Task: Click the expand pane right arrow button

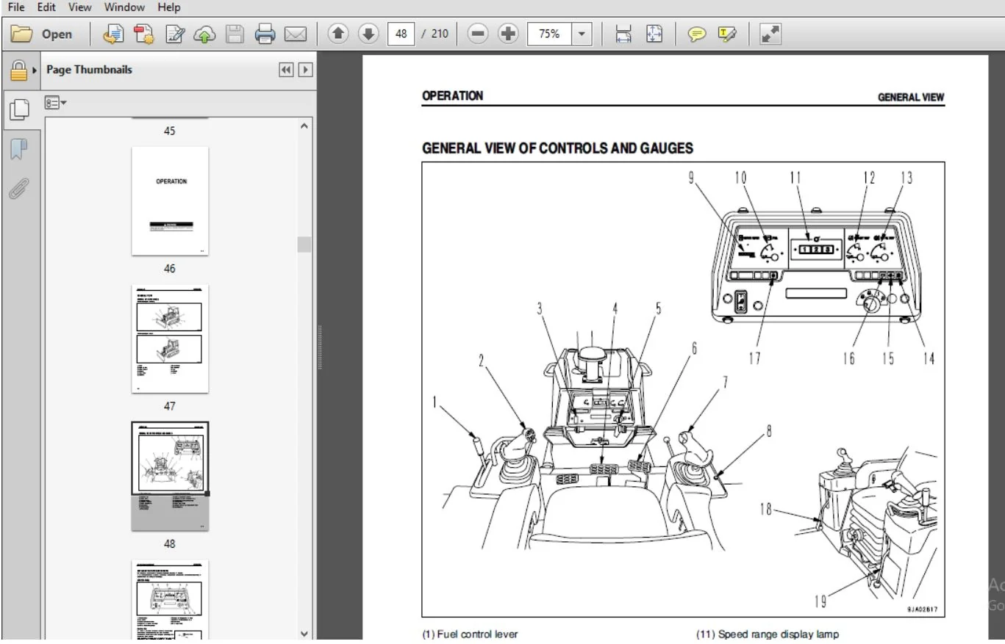Action: coord(305,70)
